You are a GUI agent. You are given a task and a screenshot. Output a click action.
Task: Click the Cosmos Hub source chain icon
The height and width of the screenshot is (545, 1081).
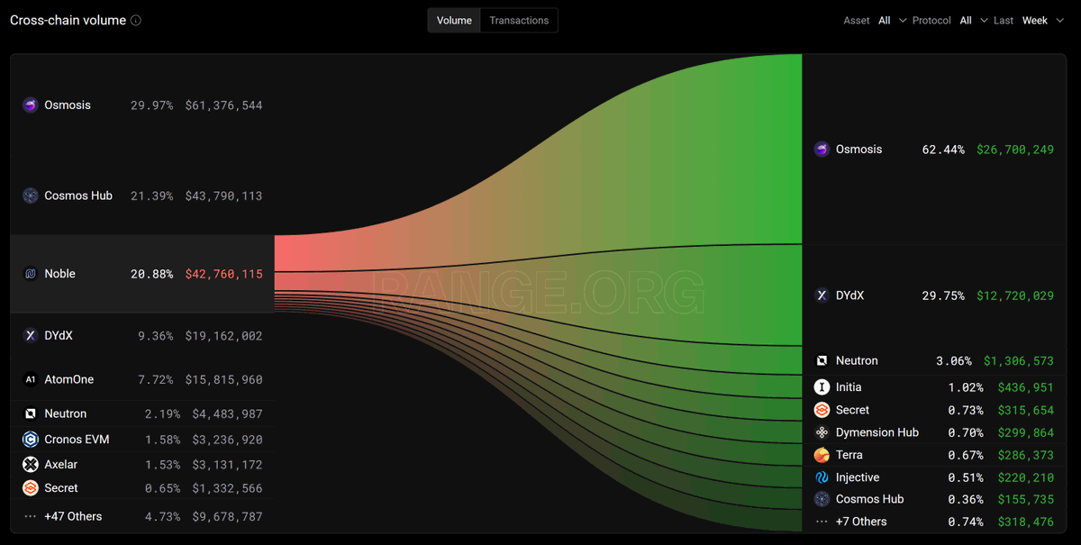[x=30, y=195]
